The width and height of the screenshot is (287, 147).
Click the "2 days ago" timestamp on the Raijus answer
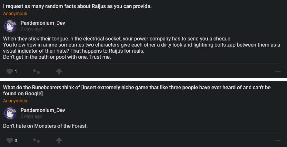coord(31,29)
